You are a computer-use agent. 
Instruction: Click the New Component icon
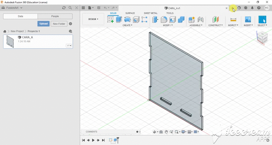coord(192,20)
